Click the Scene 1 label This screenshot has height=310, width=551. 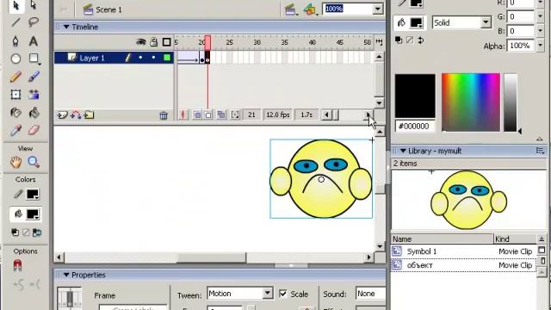click(x=108, y=9)
